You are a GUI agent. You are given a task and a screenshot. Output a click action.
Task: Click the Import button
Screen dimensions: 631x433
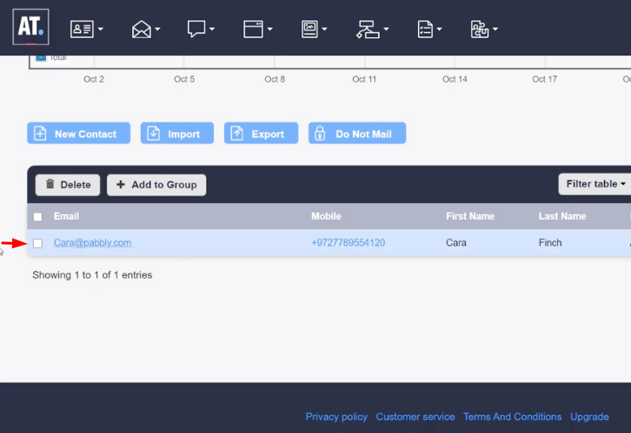click(177, 134)
